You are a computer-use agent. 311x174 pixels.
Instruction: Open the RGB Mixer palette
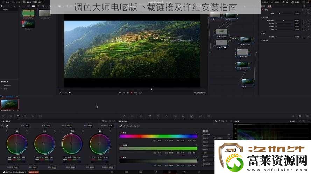[x=33, y=116]
